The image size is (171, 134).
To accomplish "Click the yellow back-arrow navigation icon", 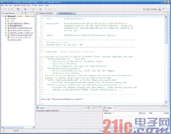I will pos(49,9).
